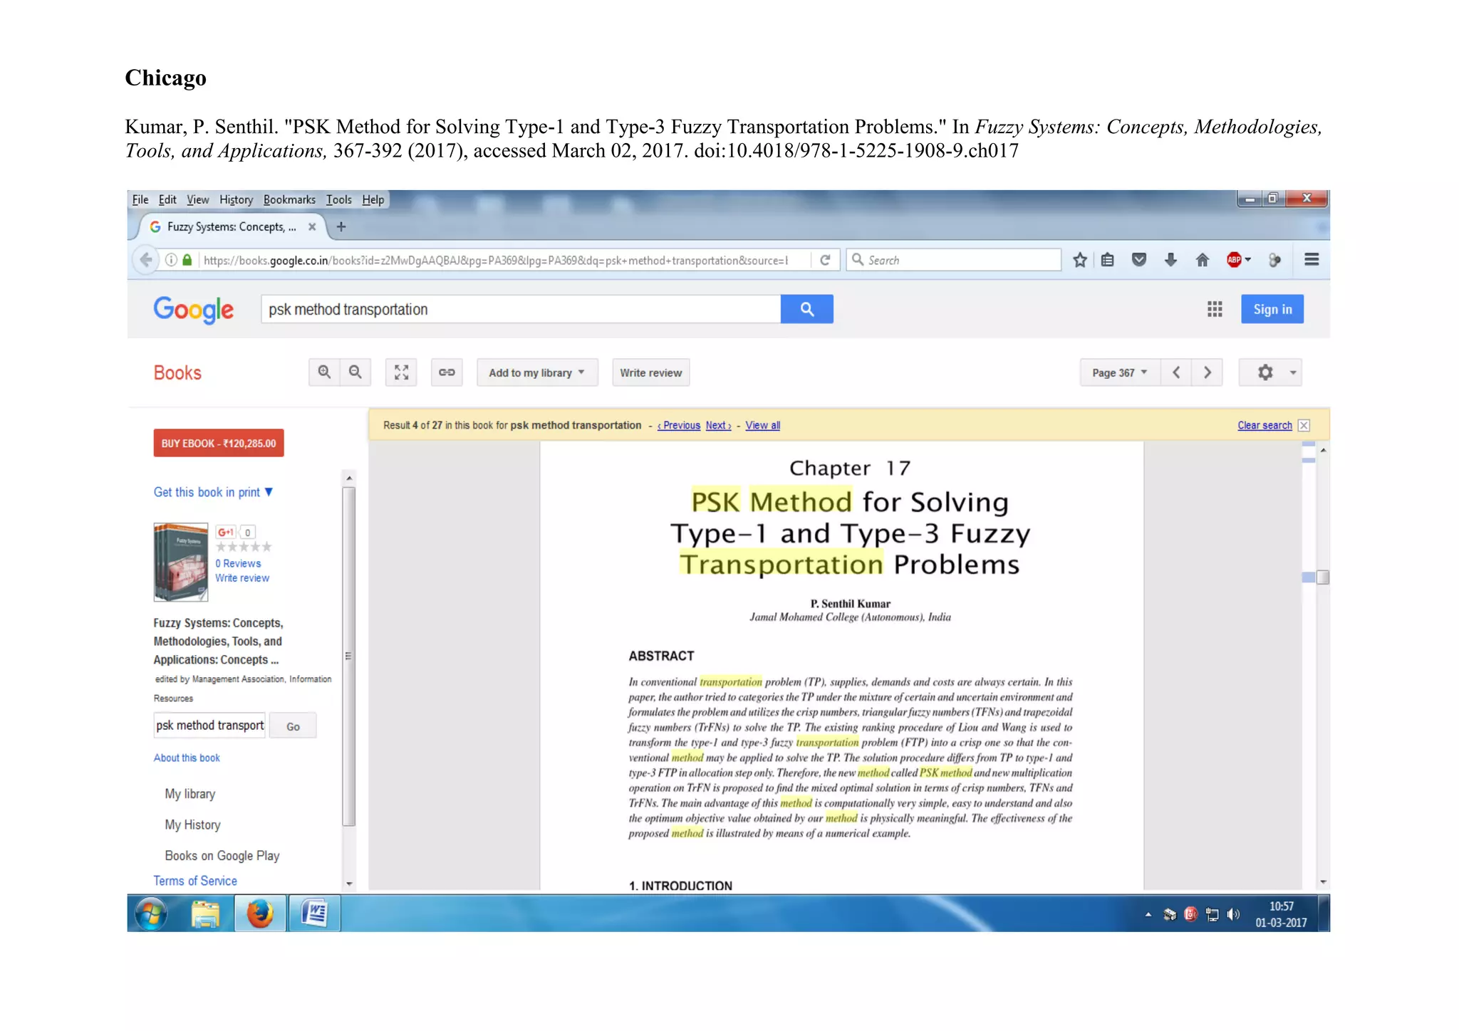Open the Google apps grid icon
1459x1031 pixels.
1215,309
